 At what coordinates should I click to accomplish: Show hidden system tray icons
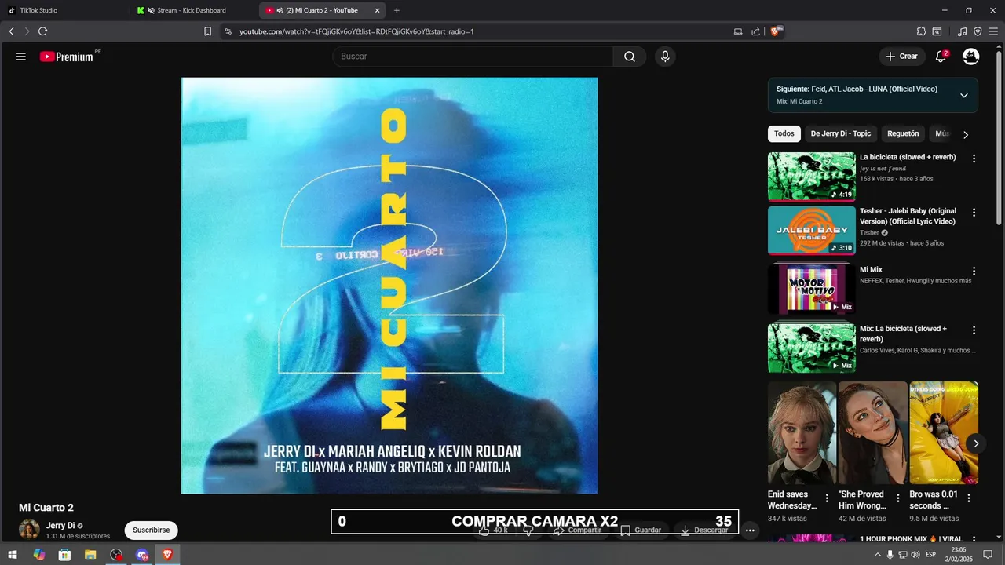tap(876, 555)
